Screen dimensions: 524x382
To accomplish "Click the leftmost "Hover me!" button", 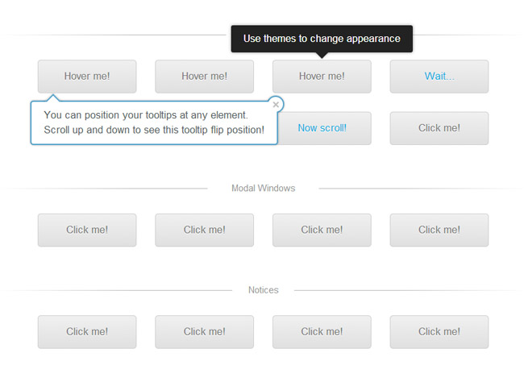I will tap(87, 77).
